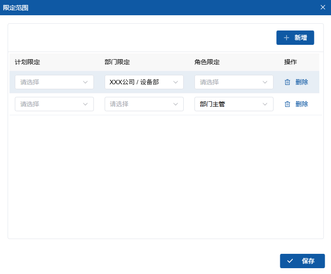Click the 操作 column header
This screenshot has height=274, width=331.
point(291,62)
